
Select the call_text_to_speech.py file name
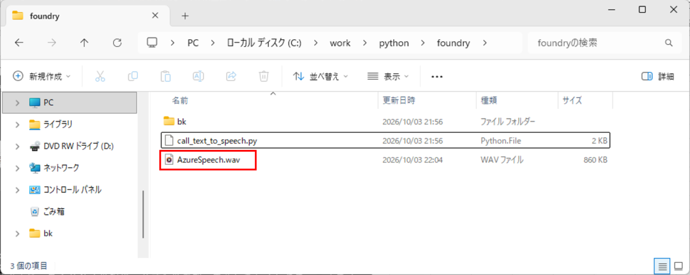point(217,141)
